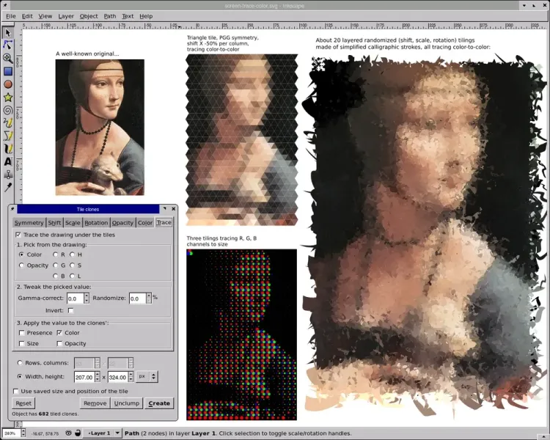Open the Object menu
Image resolution: width=550 pixels, height=440 pixels.
[x=89, y=16]
